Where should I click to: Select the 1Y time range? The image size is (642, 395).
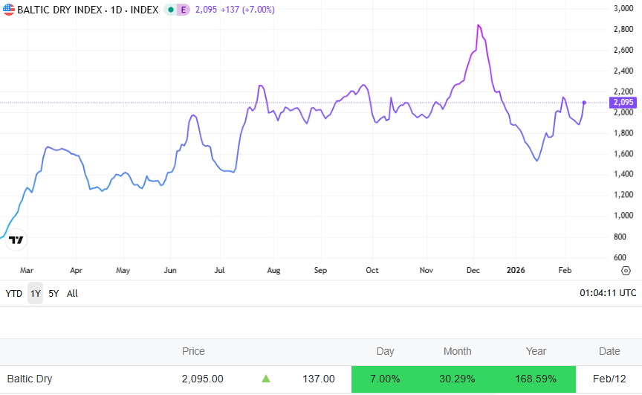coord(35,293)
